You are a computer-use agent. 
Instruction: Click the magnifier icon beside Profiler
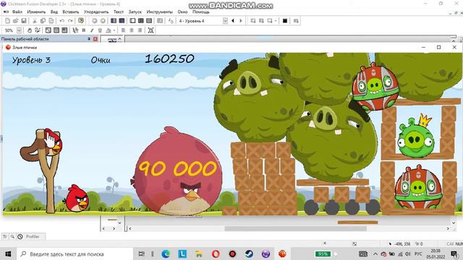click(12, 236)
